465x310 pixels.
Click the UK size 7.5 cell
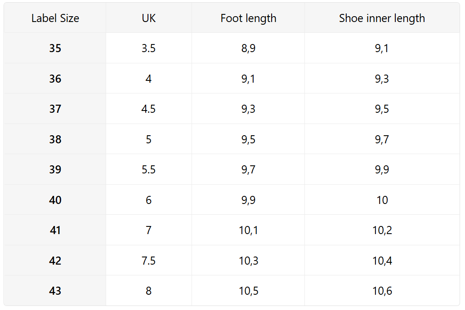coord(148,261)
